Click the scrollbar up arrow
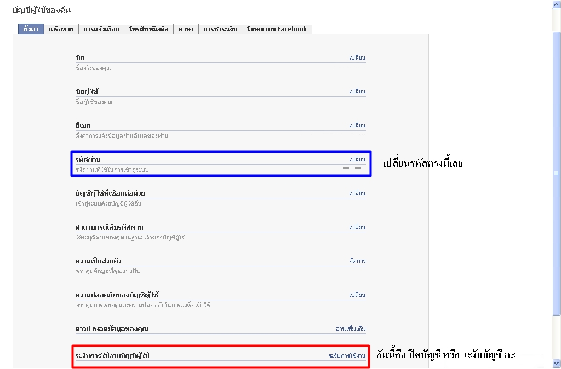The height and width of the screenshot is (369, 561). (557, 4)
